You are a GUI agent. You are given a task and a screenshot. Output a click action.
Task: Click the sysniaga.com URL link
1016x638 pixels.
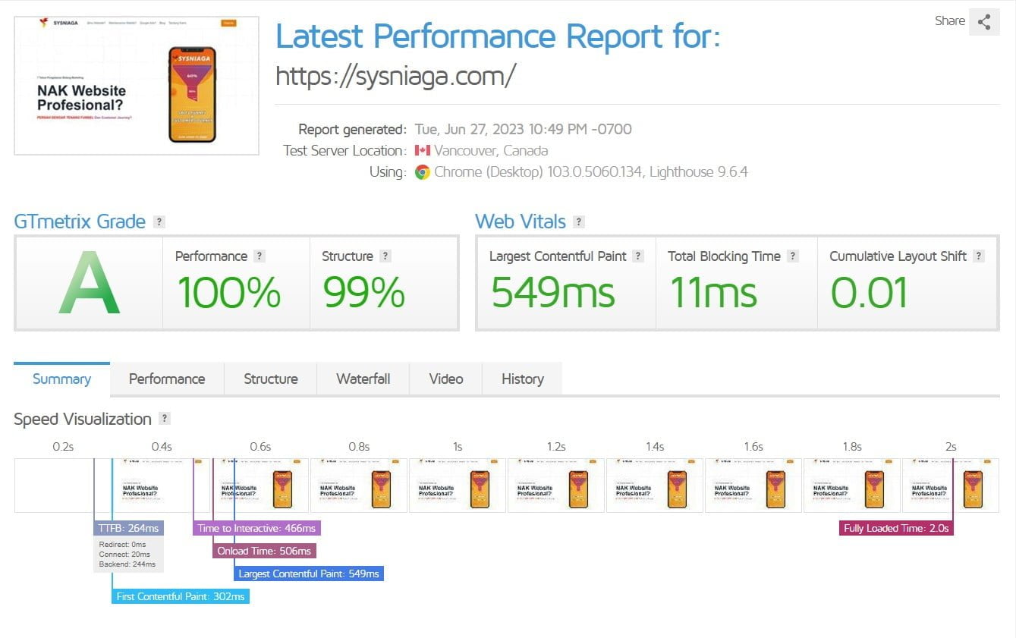coord(396,75)
